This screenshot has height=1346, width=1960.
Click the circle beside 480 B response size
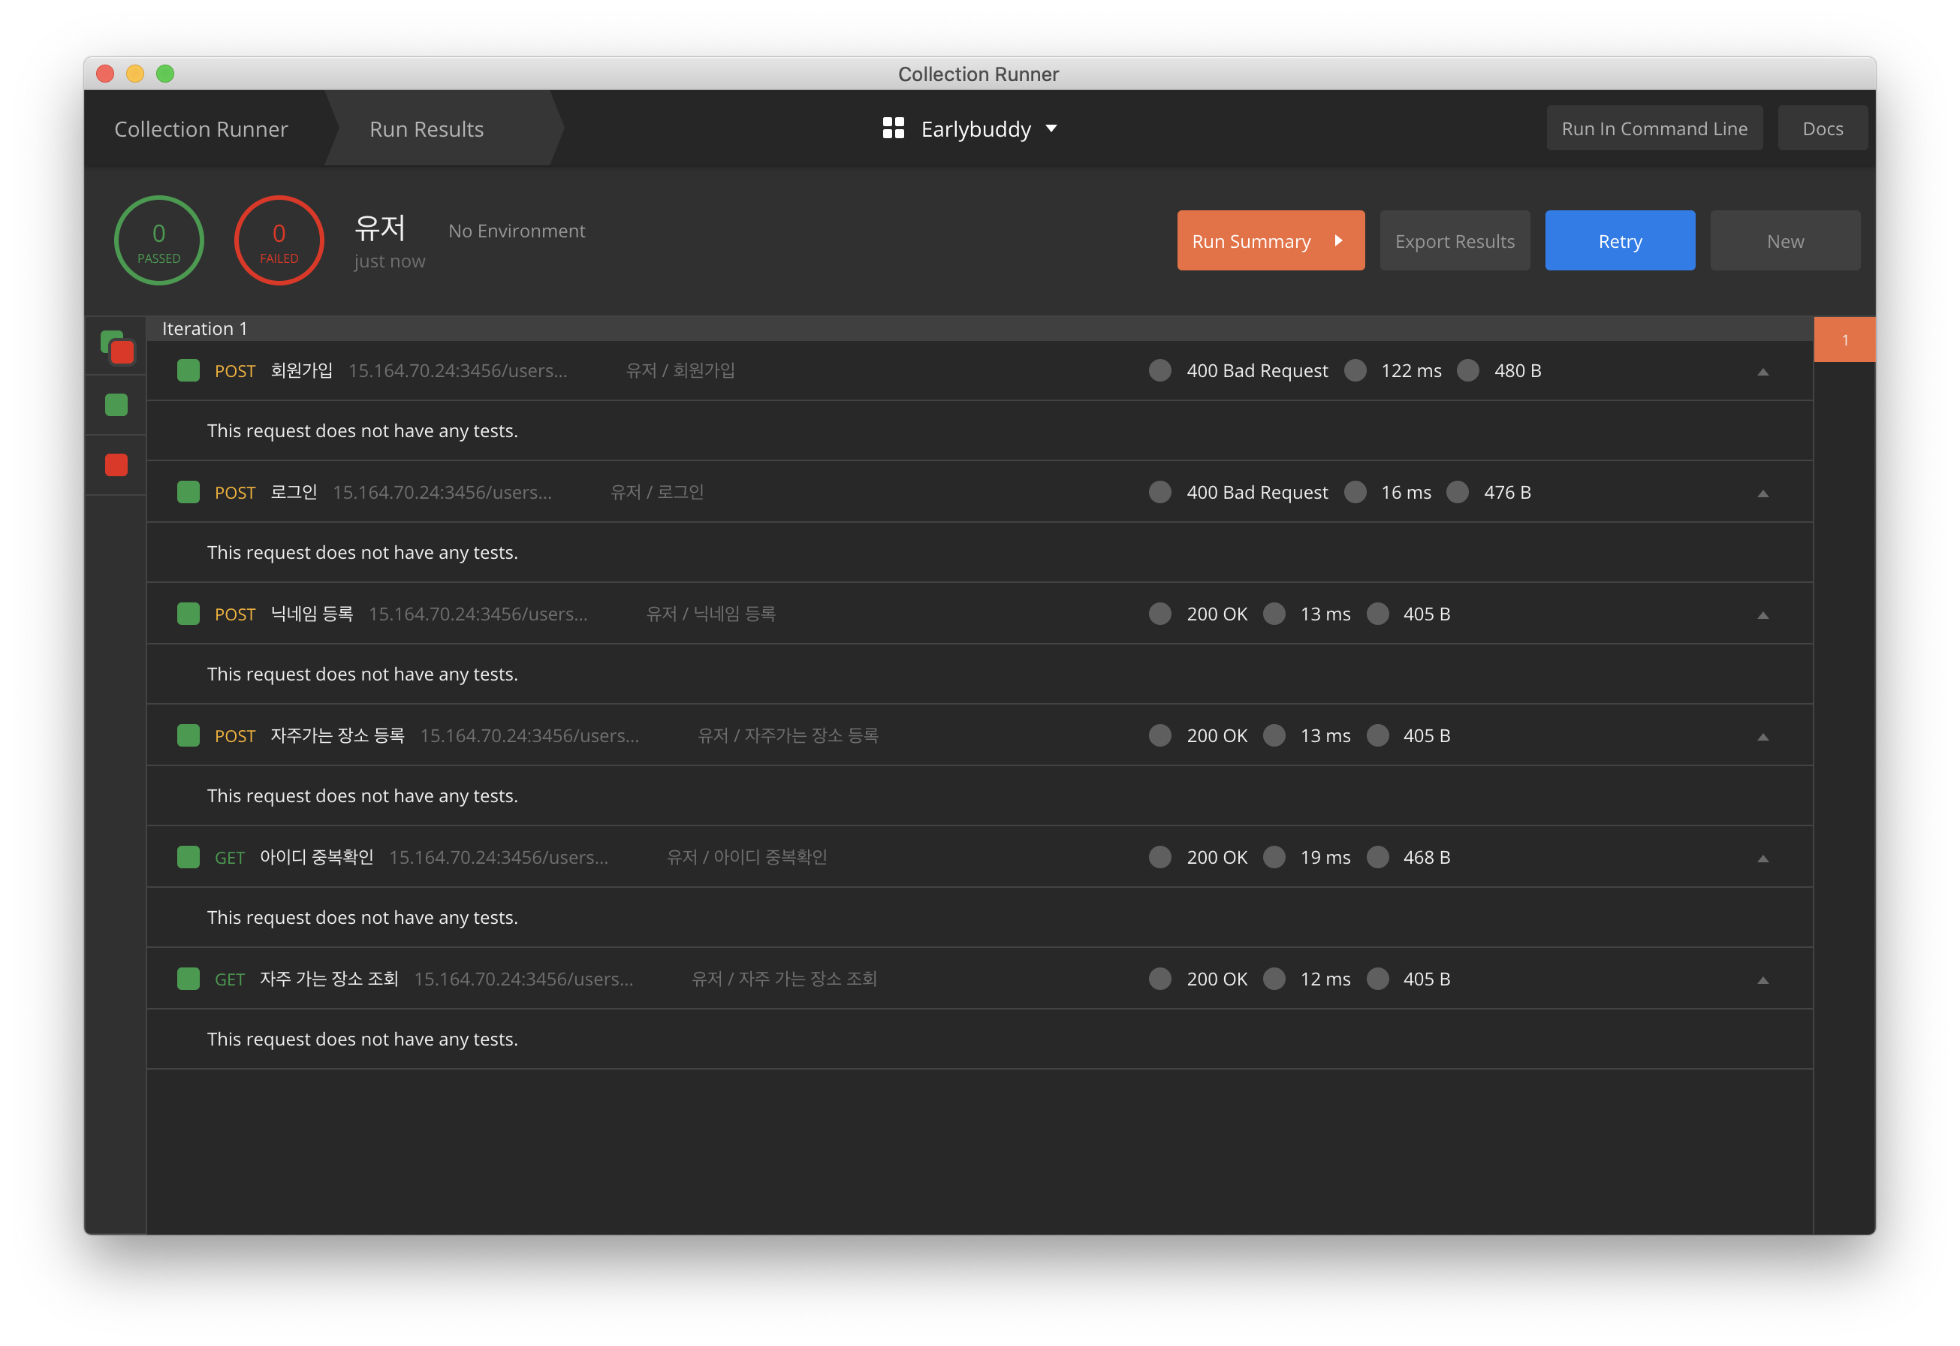1468,370
